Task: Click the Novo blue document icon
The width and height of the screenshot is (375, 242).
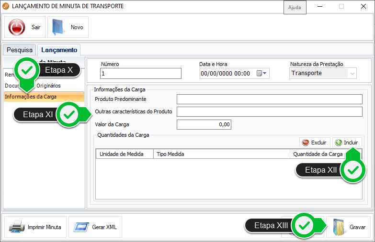Action: [x=57, y=27]
